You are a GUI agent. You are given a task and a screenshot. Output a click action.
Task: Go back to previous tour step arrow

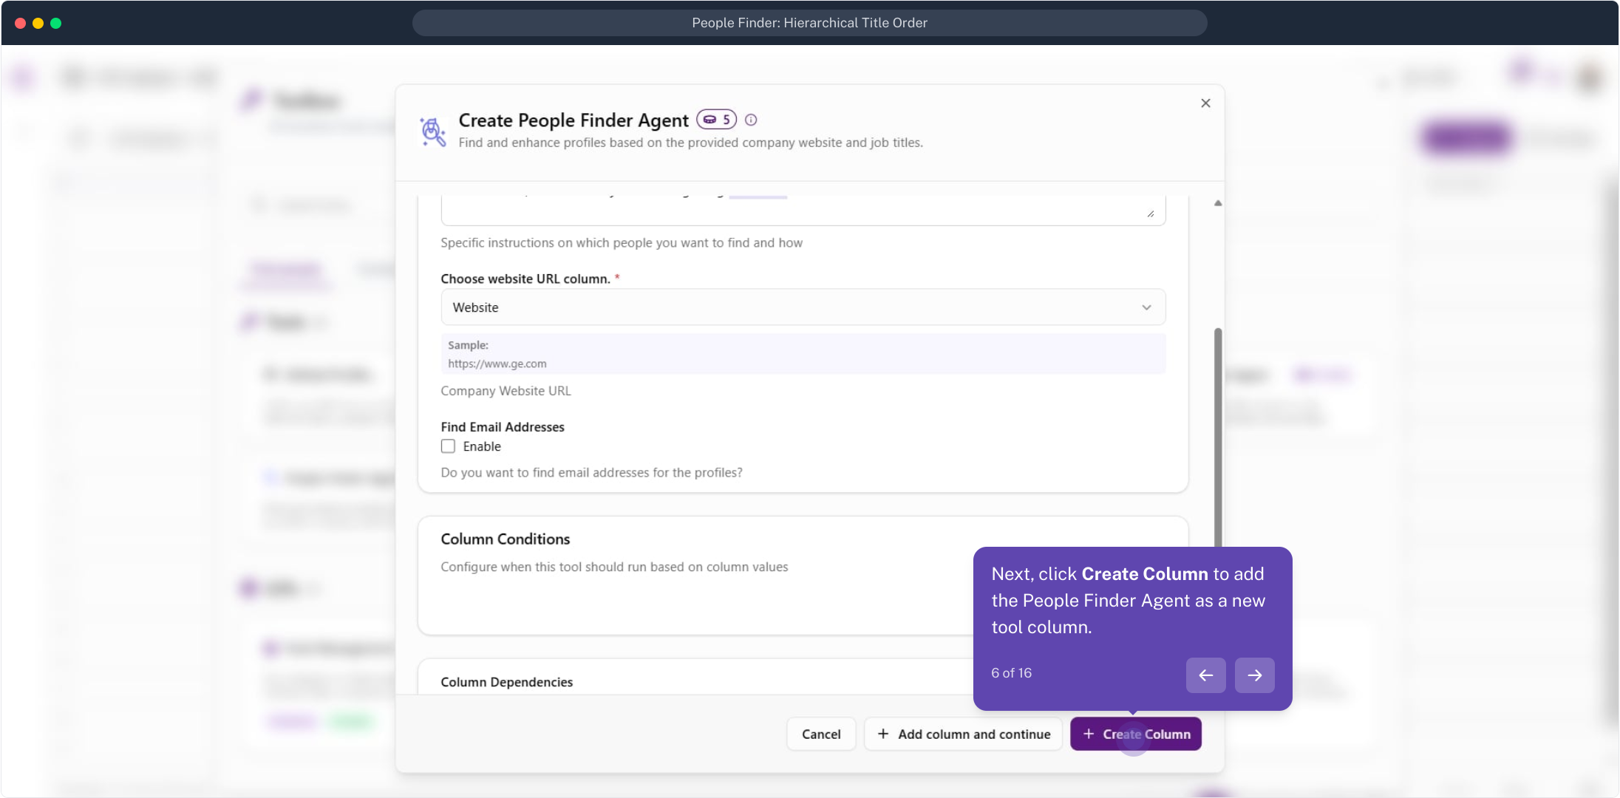(1205, 675)
